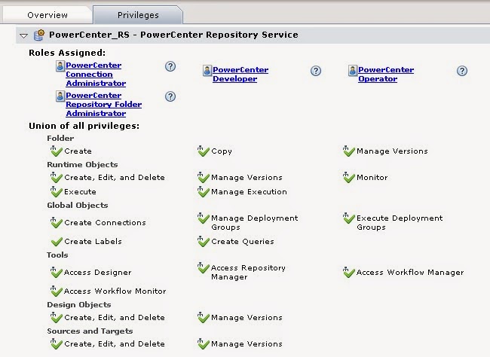This screenshot has width=490, height=357.
Task: Click help icon beside Repository Folder Administrator
Action: (x=170, y=96)
